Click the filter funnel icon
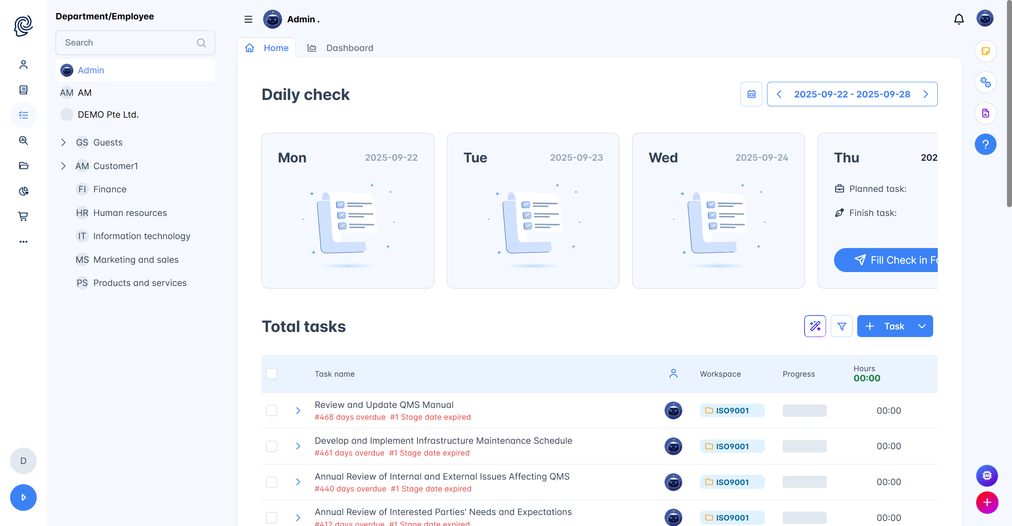The image size is (1012, 526). pos(842,326)
